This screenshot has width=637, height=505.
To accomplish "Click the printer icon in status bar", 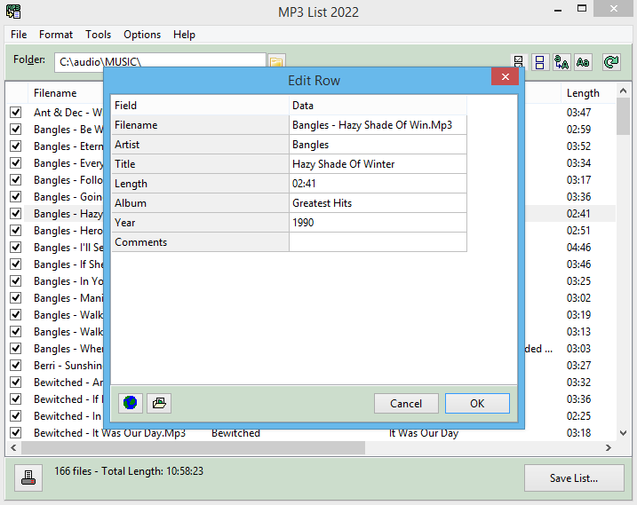I will click(28, 477).
